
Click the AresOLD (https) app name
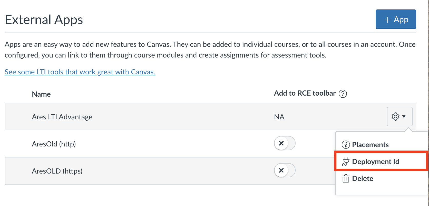tap(57, 171)
